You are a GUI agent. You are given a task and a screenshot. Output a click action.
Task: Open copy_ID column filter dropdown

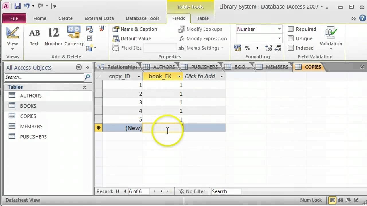[139, 76]
